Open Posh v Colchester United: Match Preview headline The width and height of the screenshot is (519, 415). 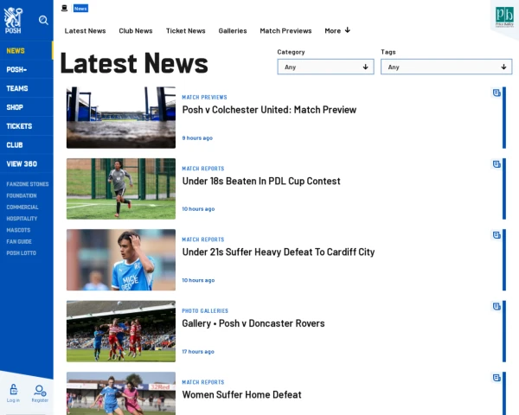coord(269,110)
